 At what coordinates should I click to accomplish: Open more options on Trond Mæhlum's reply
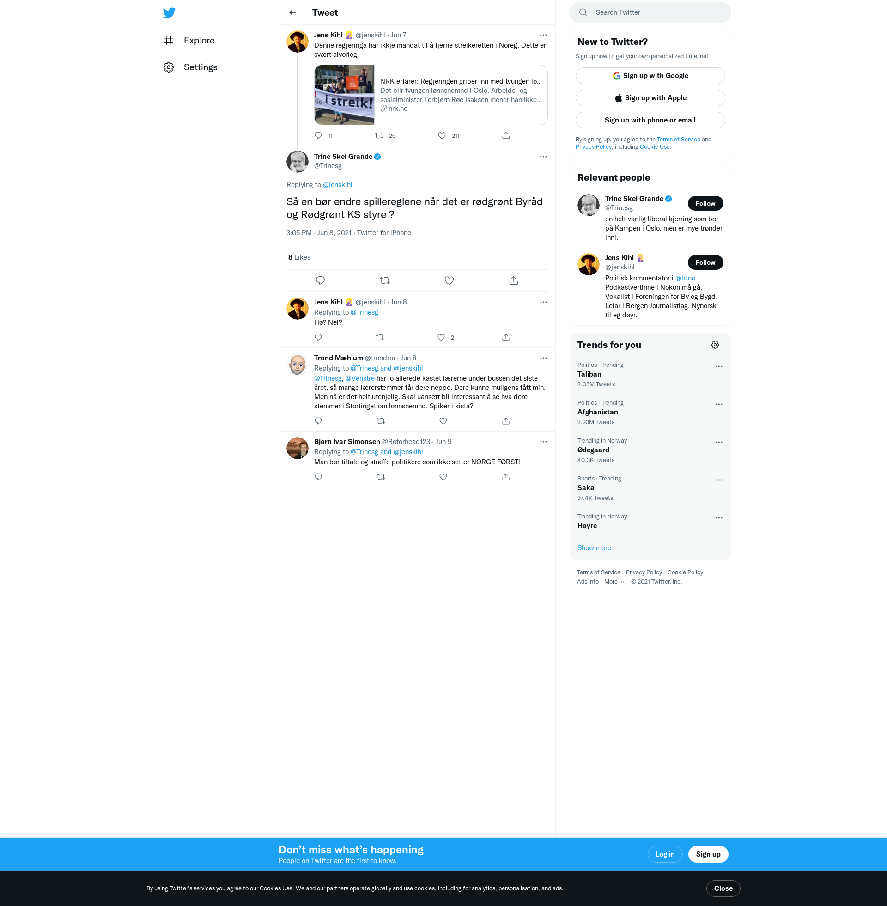[x=543, y=358]
